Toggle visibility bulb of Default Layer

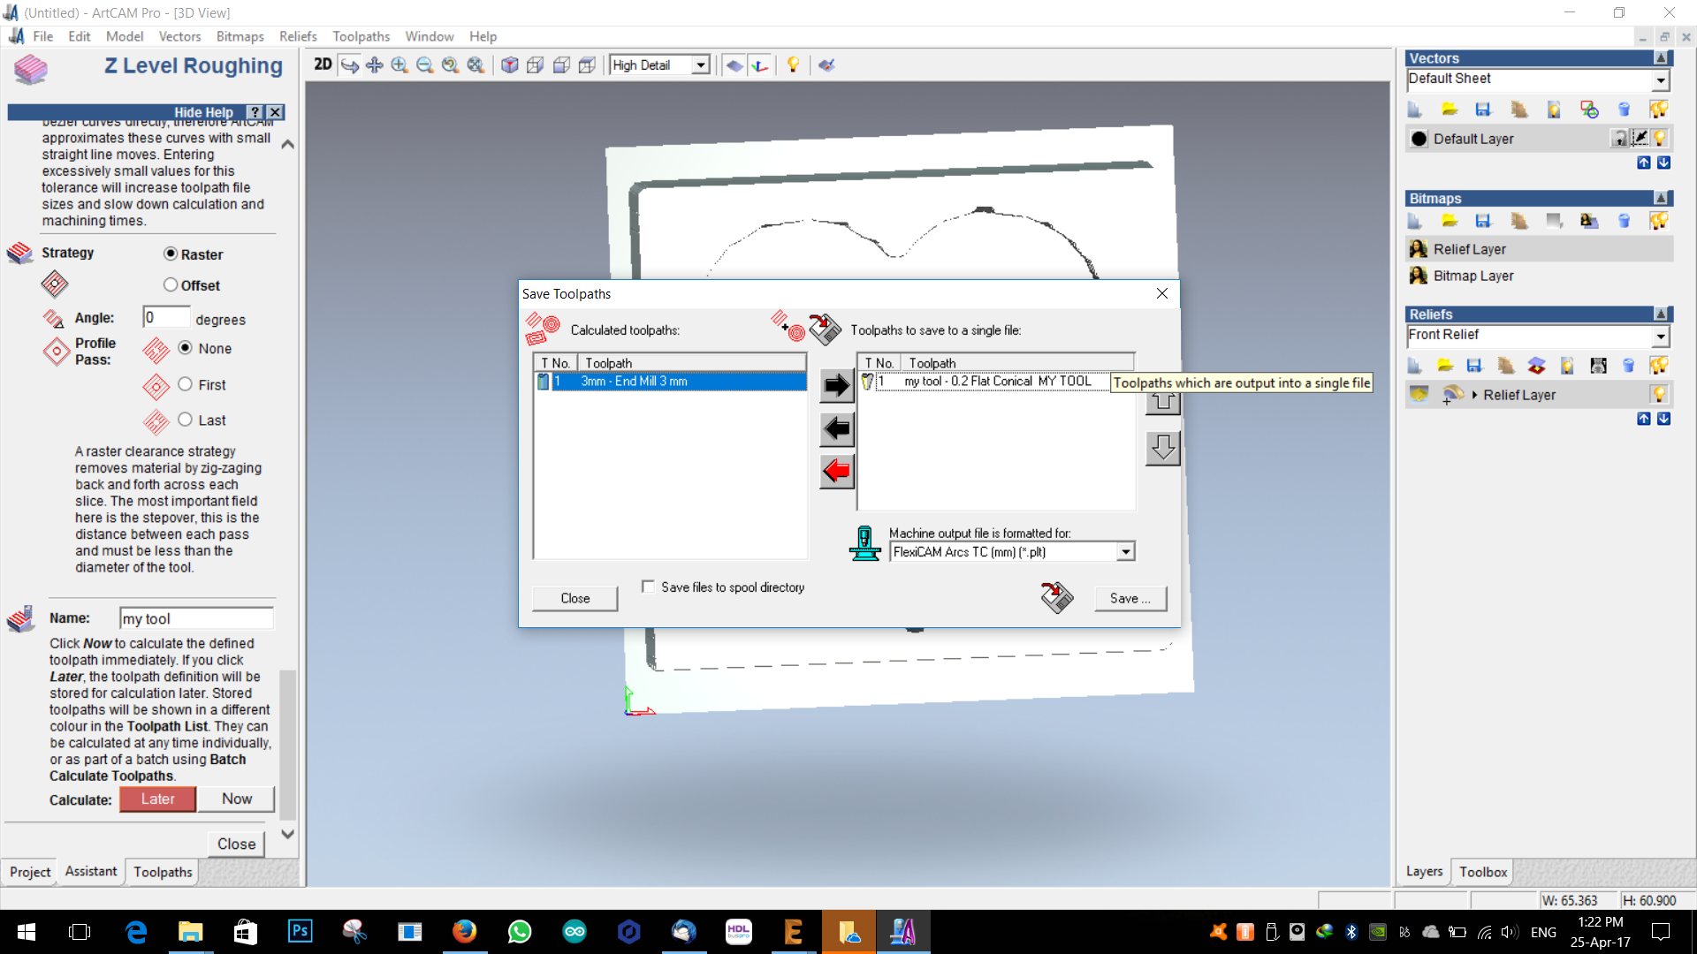1659,139
